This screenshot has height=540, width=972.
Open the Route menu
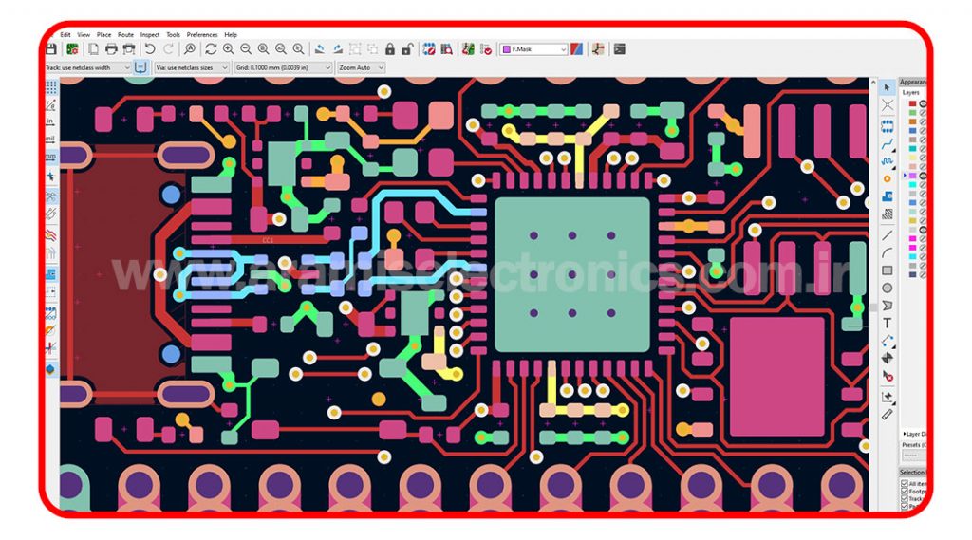(x=126, y=35)
